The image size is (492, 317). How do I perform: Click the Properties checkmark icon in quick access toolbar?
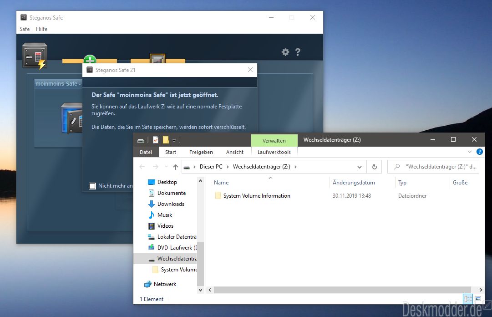[156, 140]
